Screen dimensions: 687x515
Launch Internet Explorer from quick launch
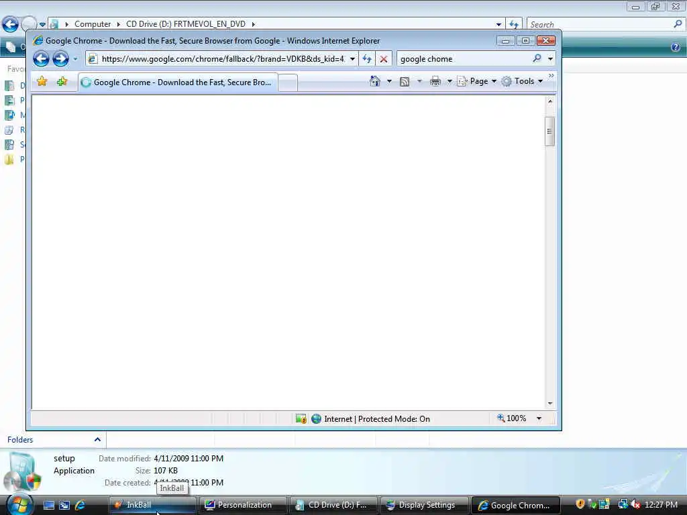81,506
